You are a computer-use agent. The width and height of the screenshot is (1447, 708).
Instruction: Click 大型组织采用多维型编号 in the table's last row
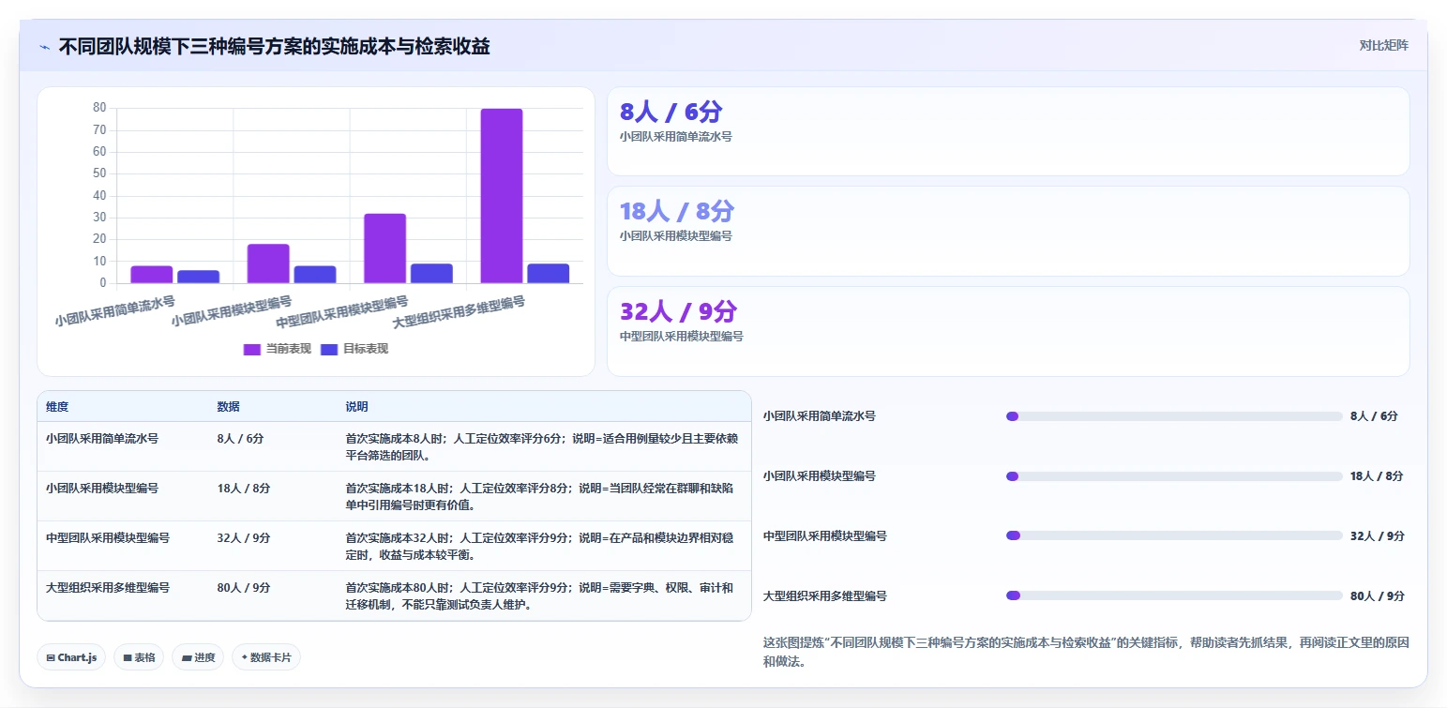click(x=108, y=587)
